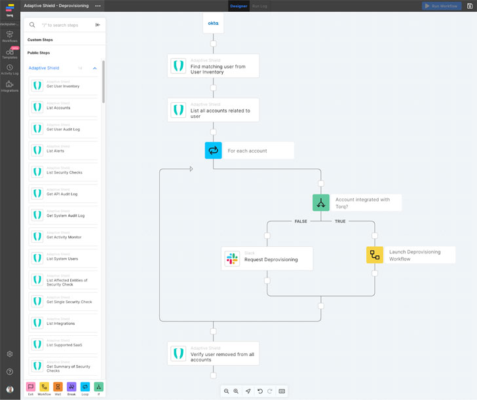Zoom out the workflow canvas

[227, 391]
